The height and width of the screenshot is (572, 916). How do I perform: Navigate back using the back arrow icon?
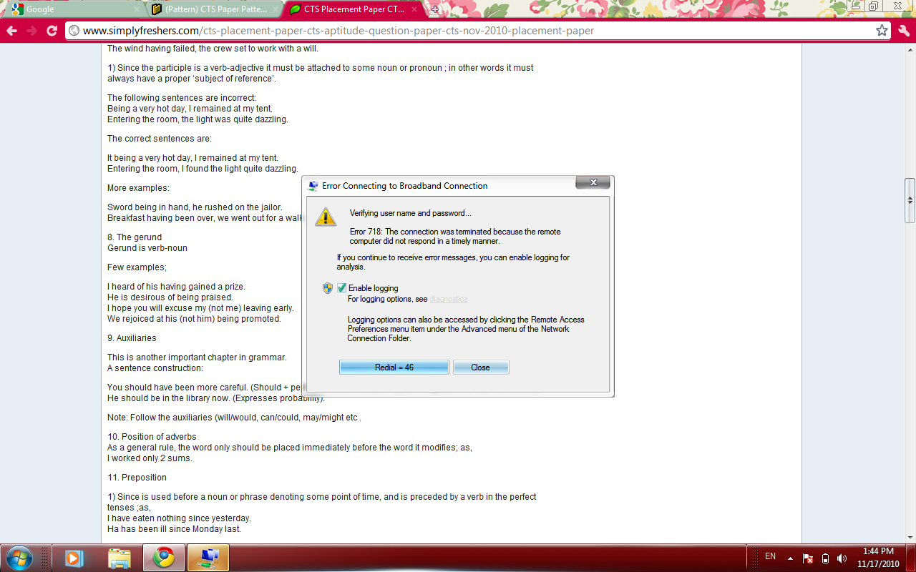point(11,31)
